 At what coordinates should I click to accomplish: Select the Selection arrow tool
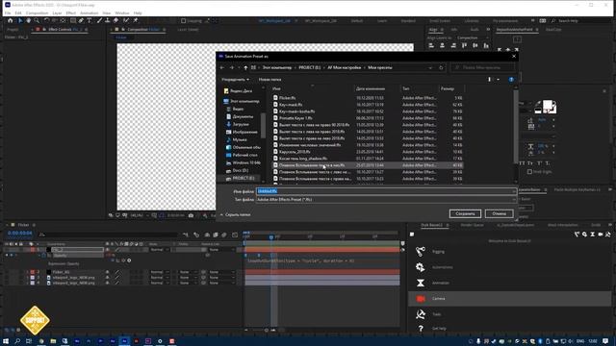click(20, 20)
